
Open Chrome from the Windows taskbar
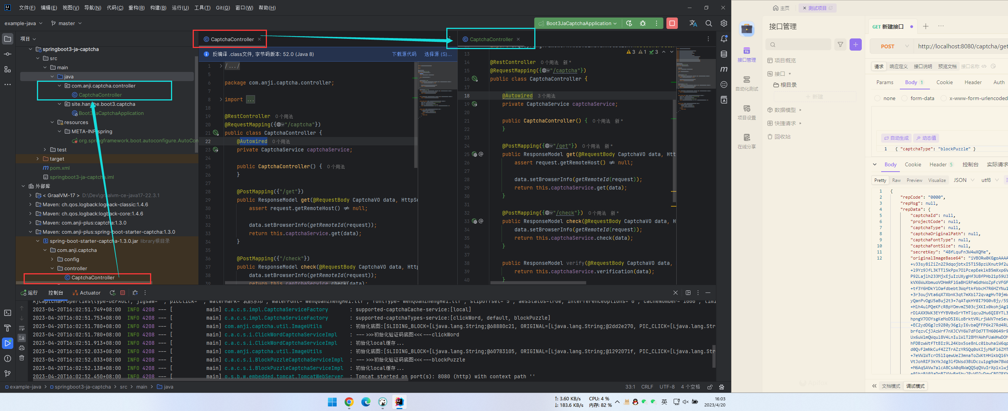(x=349, y=402)
